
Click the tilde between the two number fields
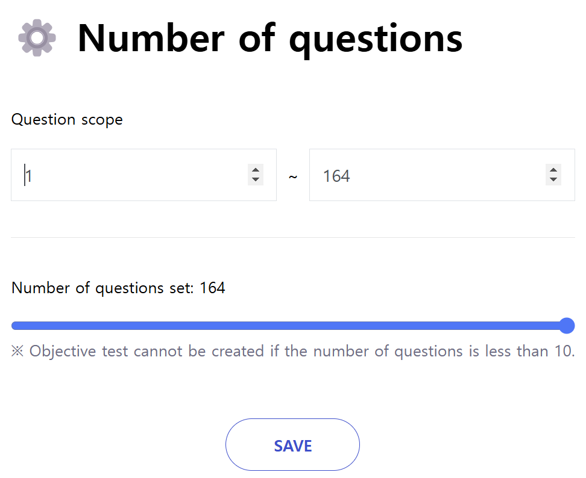[293, 175]
